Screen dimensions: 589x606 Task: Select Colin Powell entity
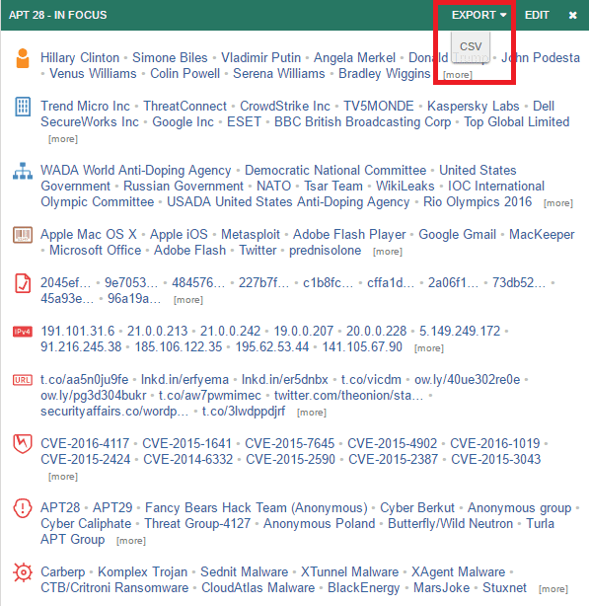[x=185, y=73]
